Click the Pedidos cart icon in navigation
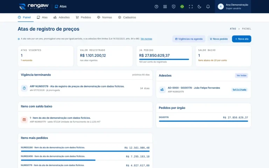Viewport: 269px width, 168px height. 77,17
